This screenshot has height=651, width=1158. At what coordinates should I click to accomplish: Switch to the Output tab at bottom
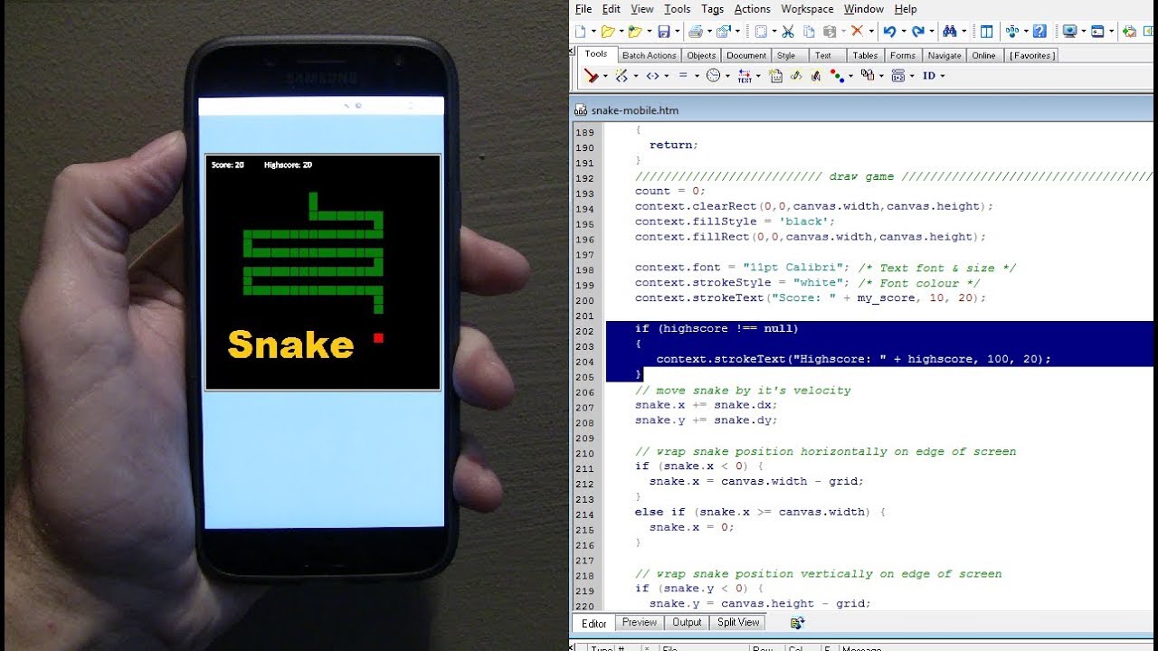[687, 622]
